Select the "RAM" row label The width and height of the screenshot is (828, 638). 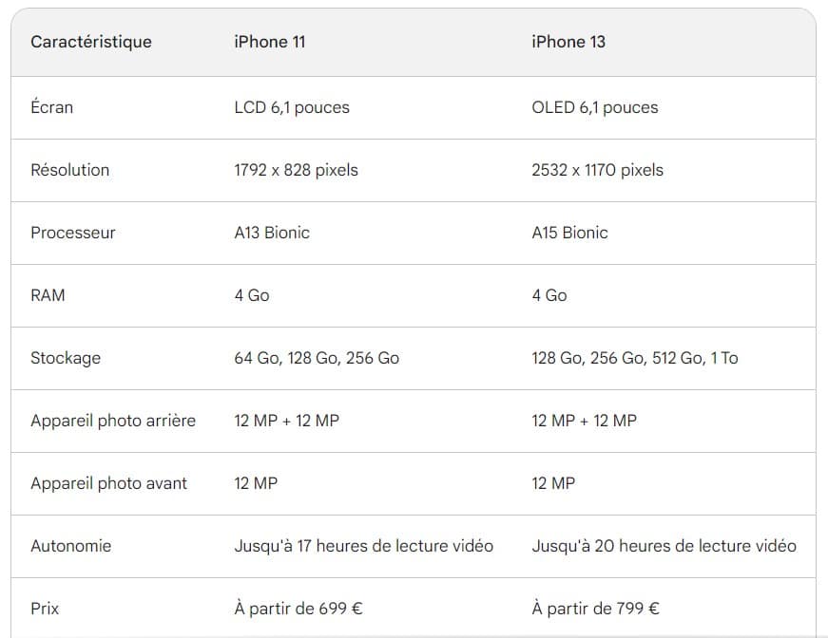(x=48, y=295)
